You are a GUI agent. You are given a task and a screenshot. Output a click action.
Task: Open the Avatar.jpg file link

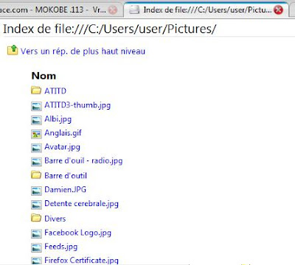62,147
